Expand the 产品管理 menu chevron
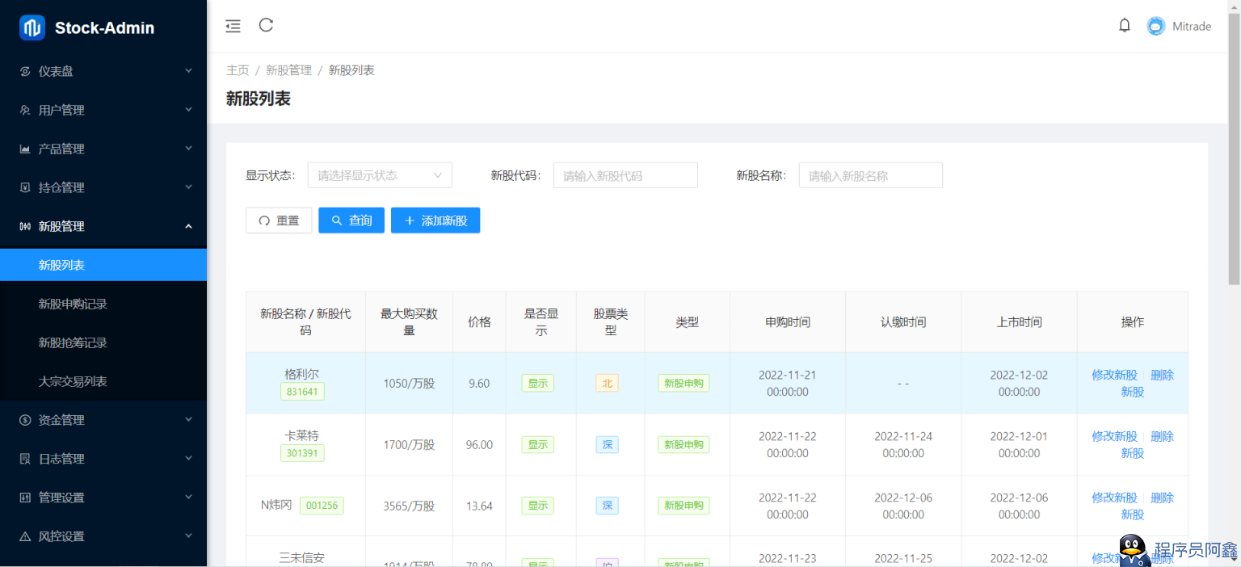Image resolution: width=1241 pixels, height=567 pixels. pyautogui.click(x=188, y=149)
